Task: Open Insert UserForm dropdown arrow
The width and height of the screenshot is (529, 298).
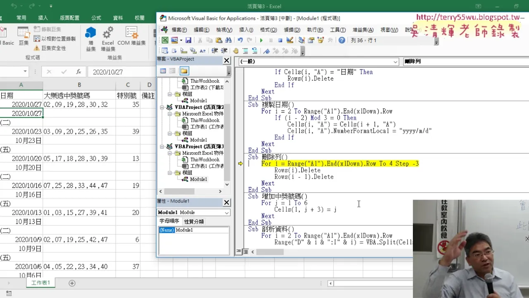Action: (181, 40)
